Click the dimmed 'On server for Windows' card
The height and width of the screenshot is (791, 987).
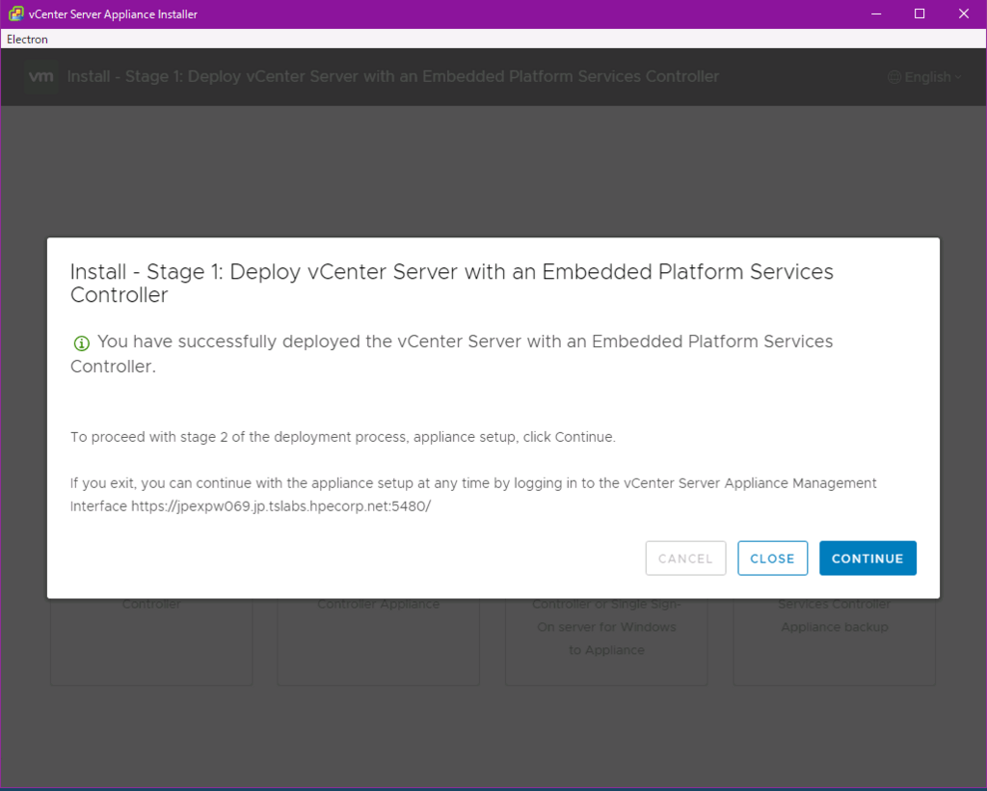606,641
